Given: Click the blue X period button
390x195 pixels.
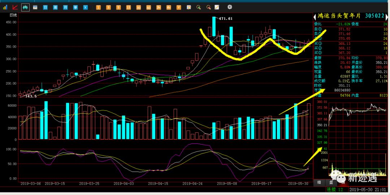Looking at the screenshot, I should (x=85, y=8).
